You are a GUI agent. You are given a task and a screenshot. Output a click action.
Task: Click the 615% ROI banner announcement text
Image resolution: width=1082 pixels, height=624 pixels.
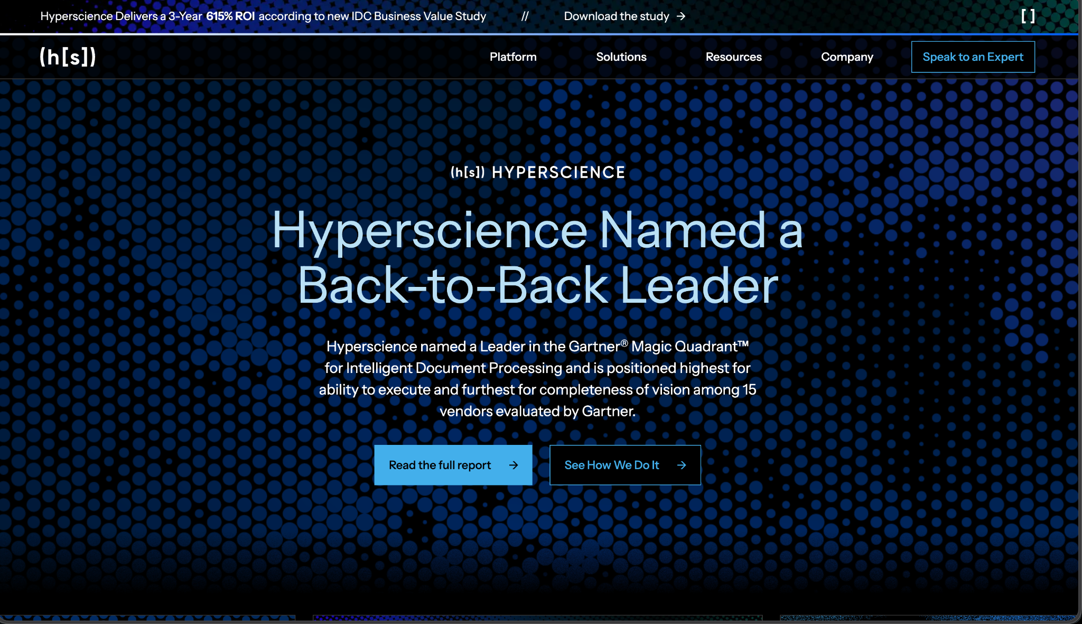[263, 16]
